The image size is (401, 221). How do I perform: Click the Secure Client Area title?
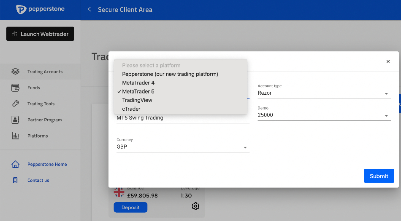coord(125,10)
